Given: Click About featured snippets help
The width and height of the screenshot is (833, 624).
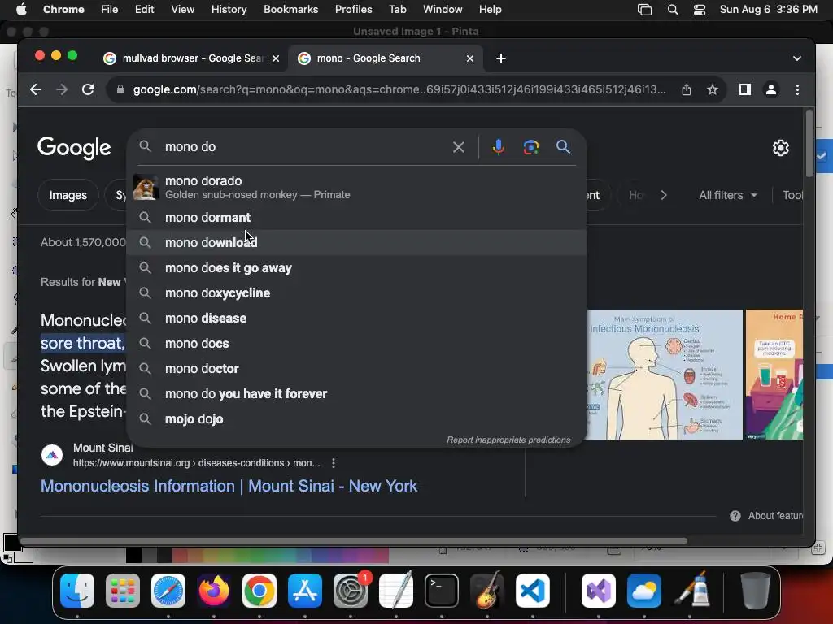Looking at the screenshot, I should pos(768,516).
